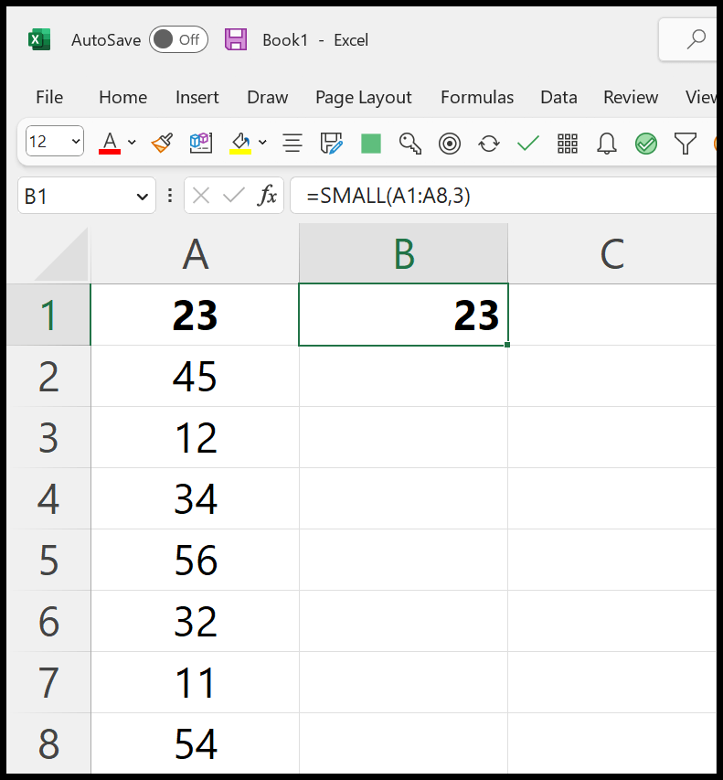Select cell A5 containing 56
The height and width of the screenshot is (780, 723).
coord(195,560)
